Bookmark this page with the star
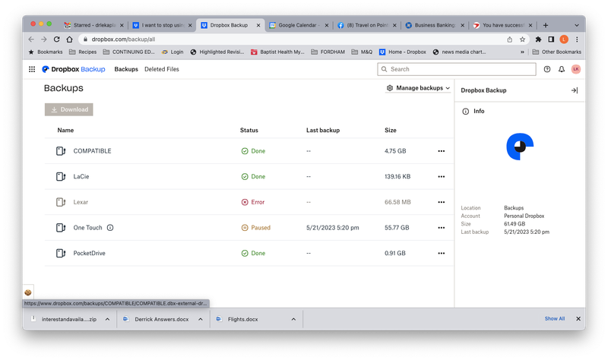This screenshot has width=608, height=360. click(x=522, y=39)
